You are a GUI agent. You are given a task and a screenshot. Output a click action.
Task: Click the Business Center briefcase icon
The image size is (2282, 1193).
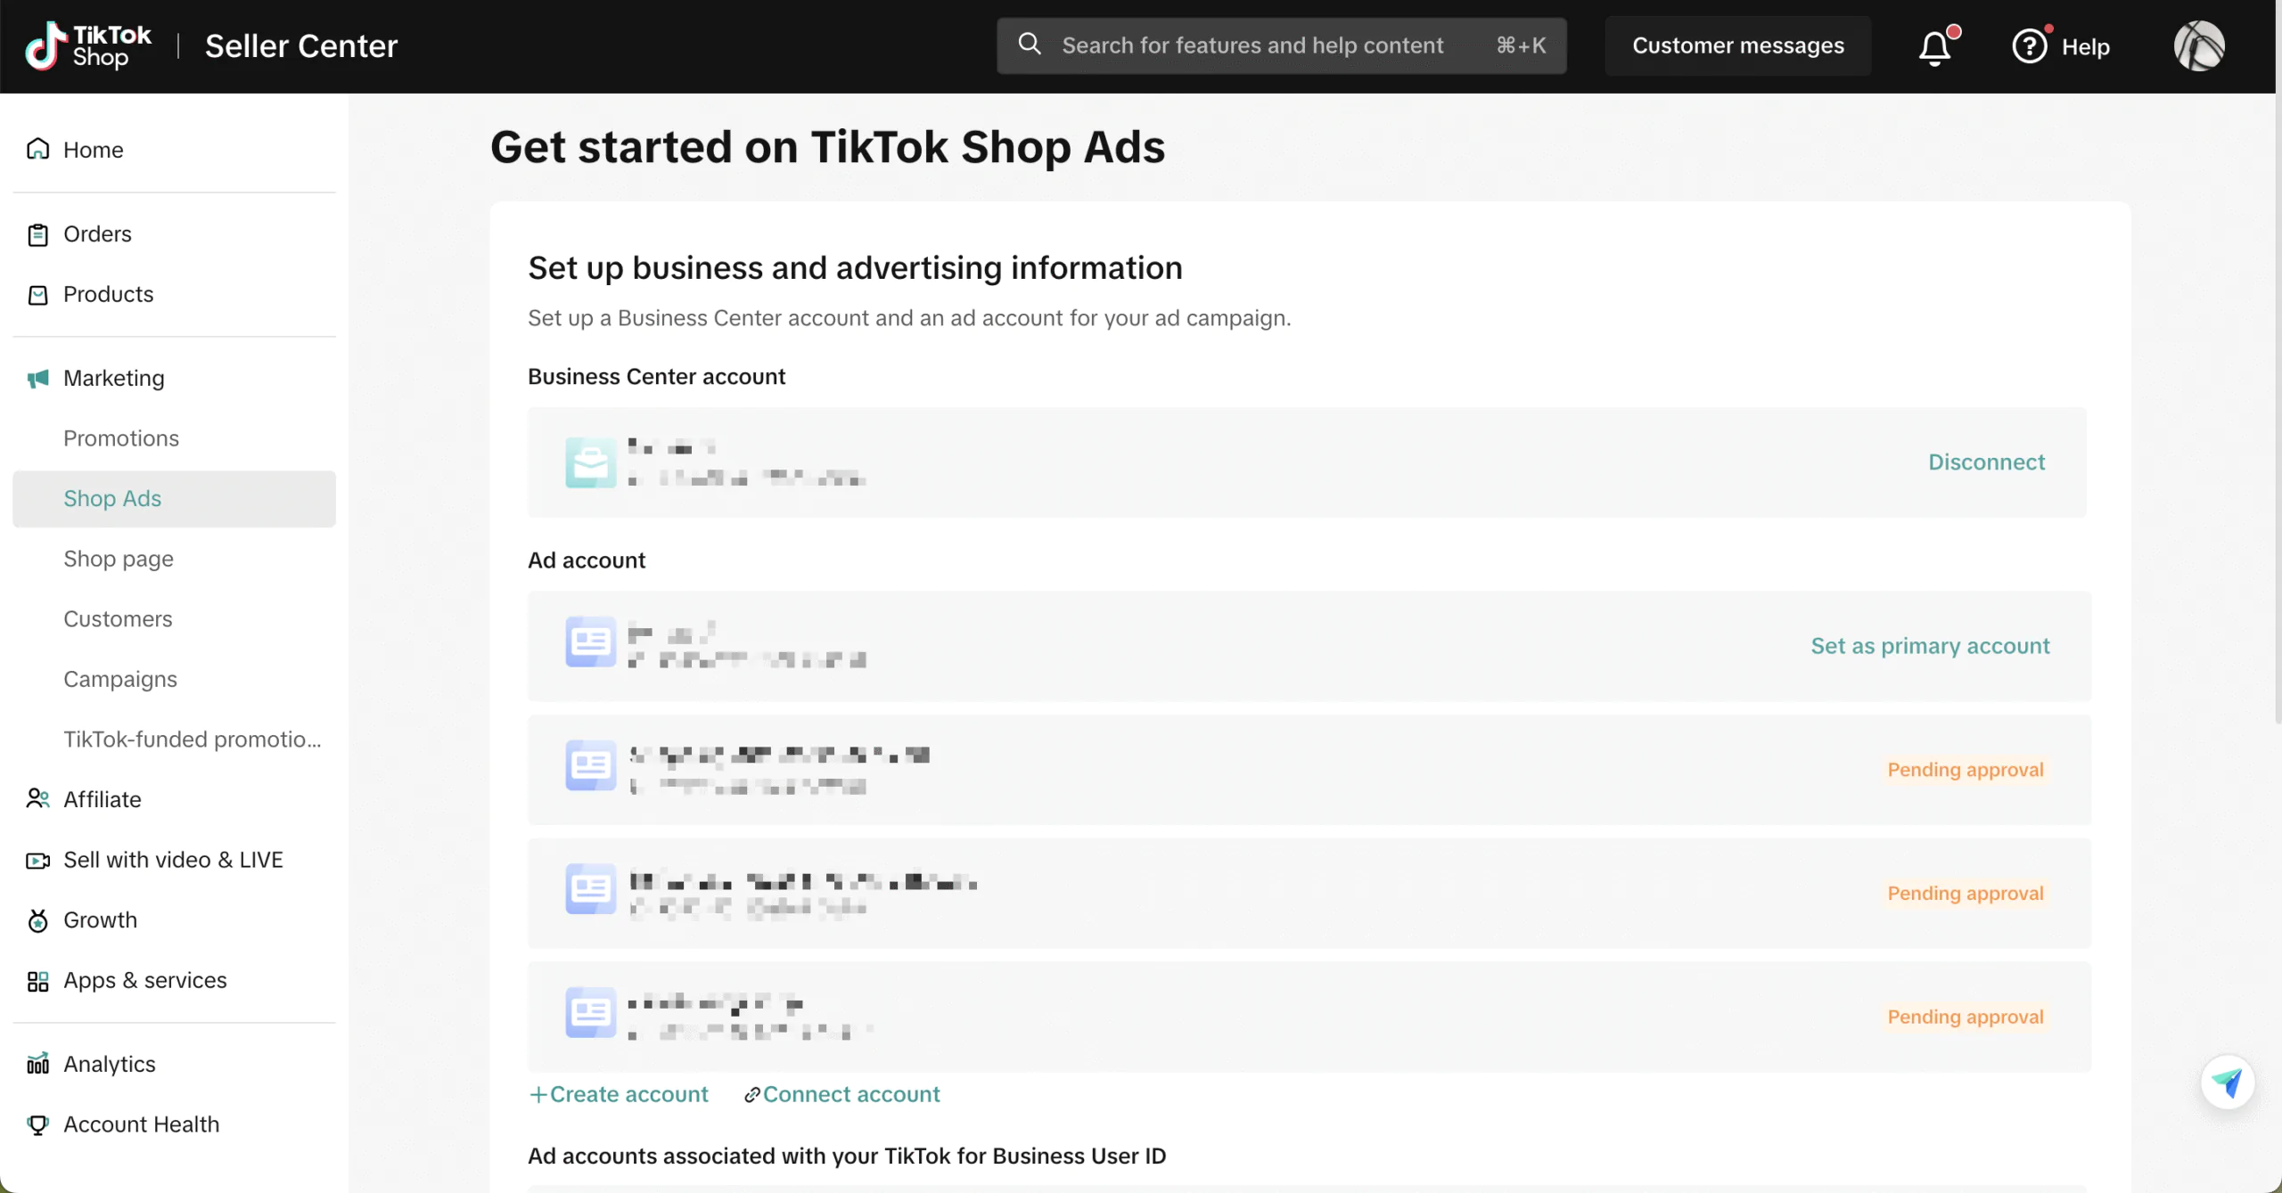(x=590, y=462)
